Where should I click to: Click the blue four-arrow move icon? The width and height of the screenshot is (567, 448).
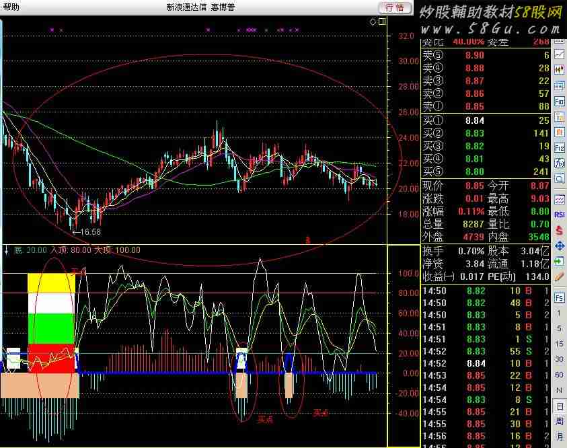point(560,246)
